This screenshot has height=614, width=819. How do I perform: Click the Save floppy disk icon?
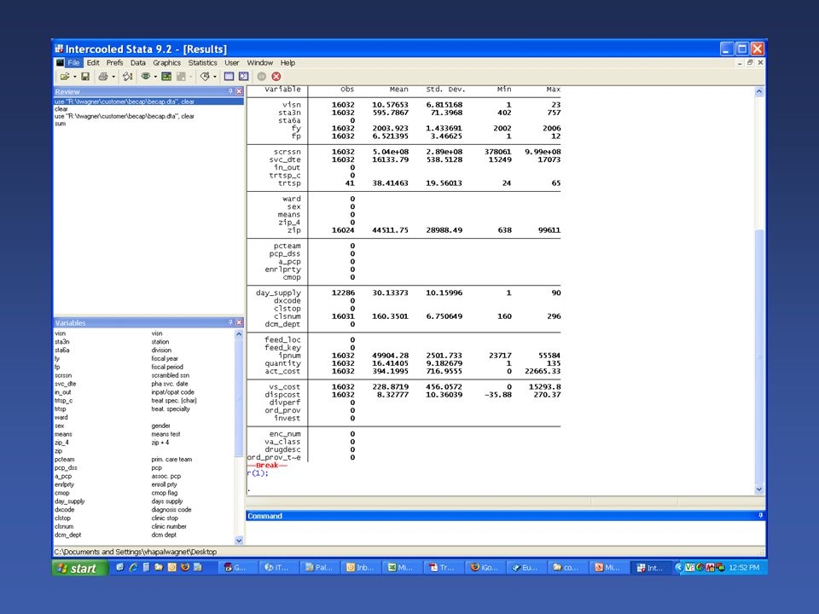(85, 76)
